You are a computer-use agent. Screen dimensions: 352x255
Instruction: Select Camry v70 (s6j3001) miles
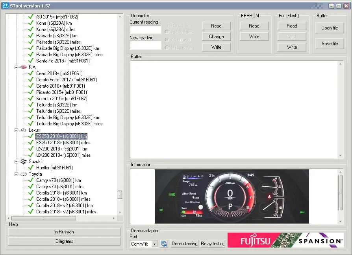(60, 187)
